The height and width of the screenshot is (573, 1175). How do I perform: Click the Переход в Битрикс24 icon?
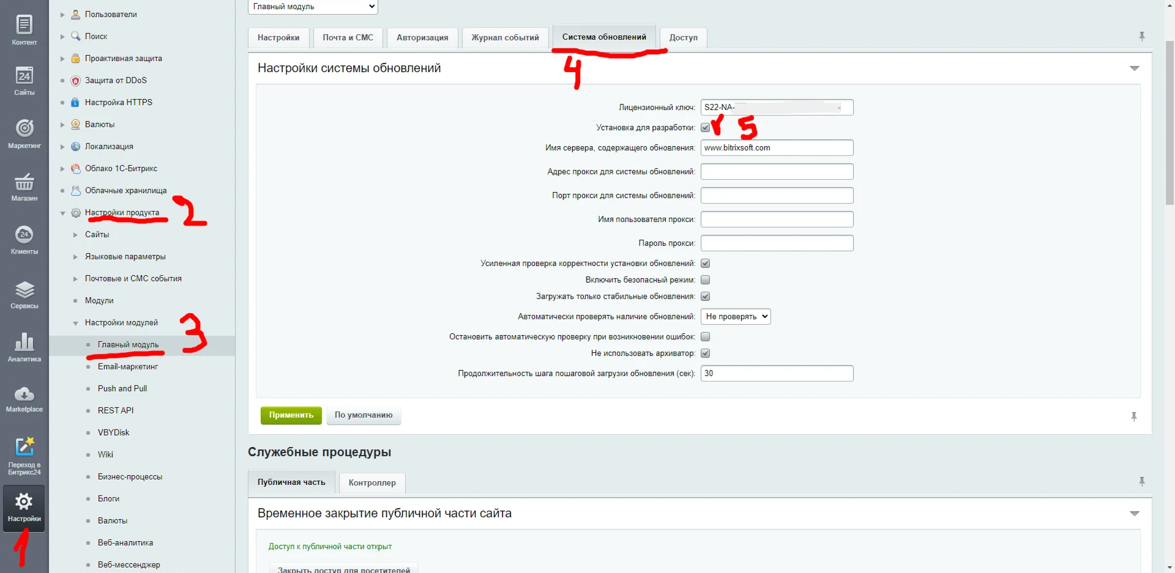click(24, 447)
